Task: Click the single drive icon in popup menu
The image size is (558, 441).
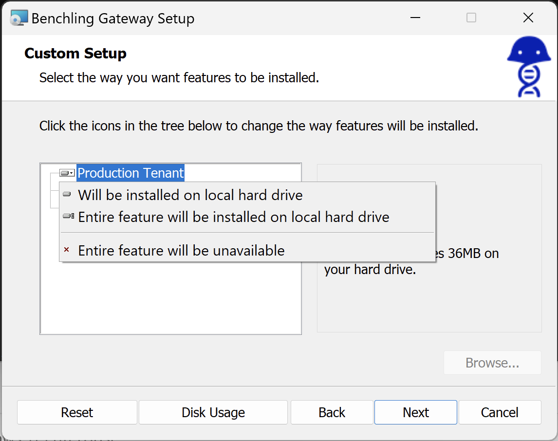Action: point(67,194)
